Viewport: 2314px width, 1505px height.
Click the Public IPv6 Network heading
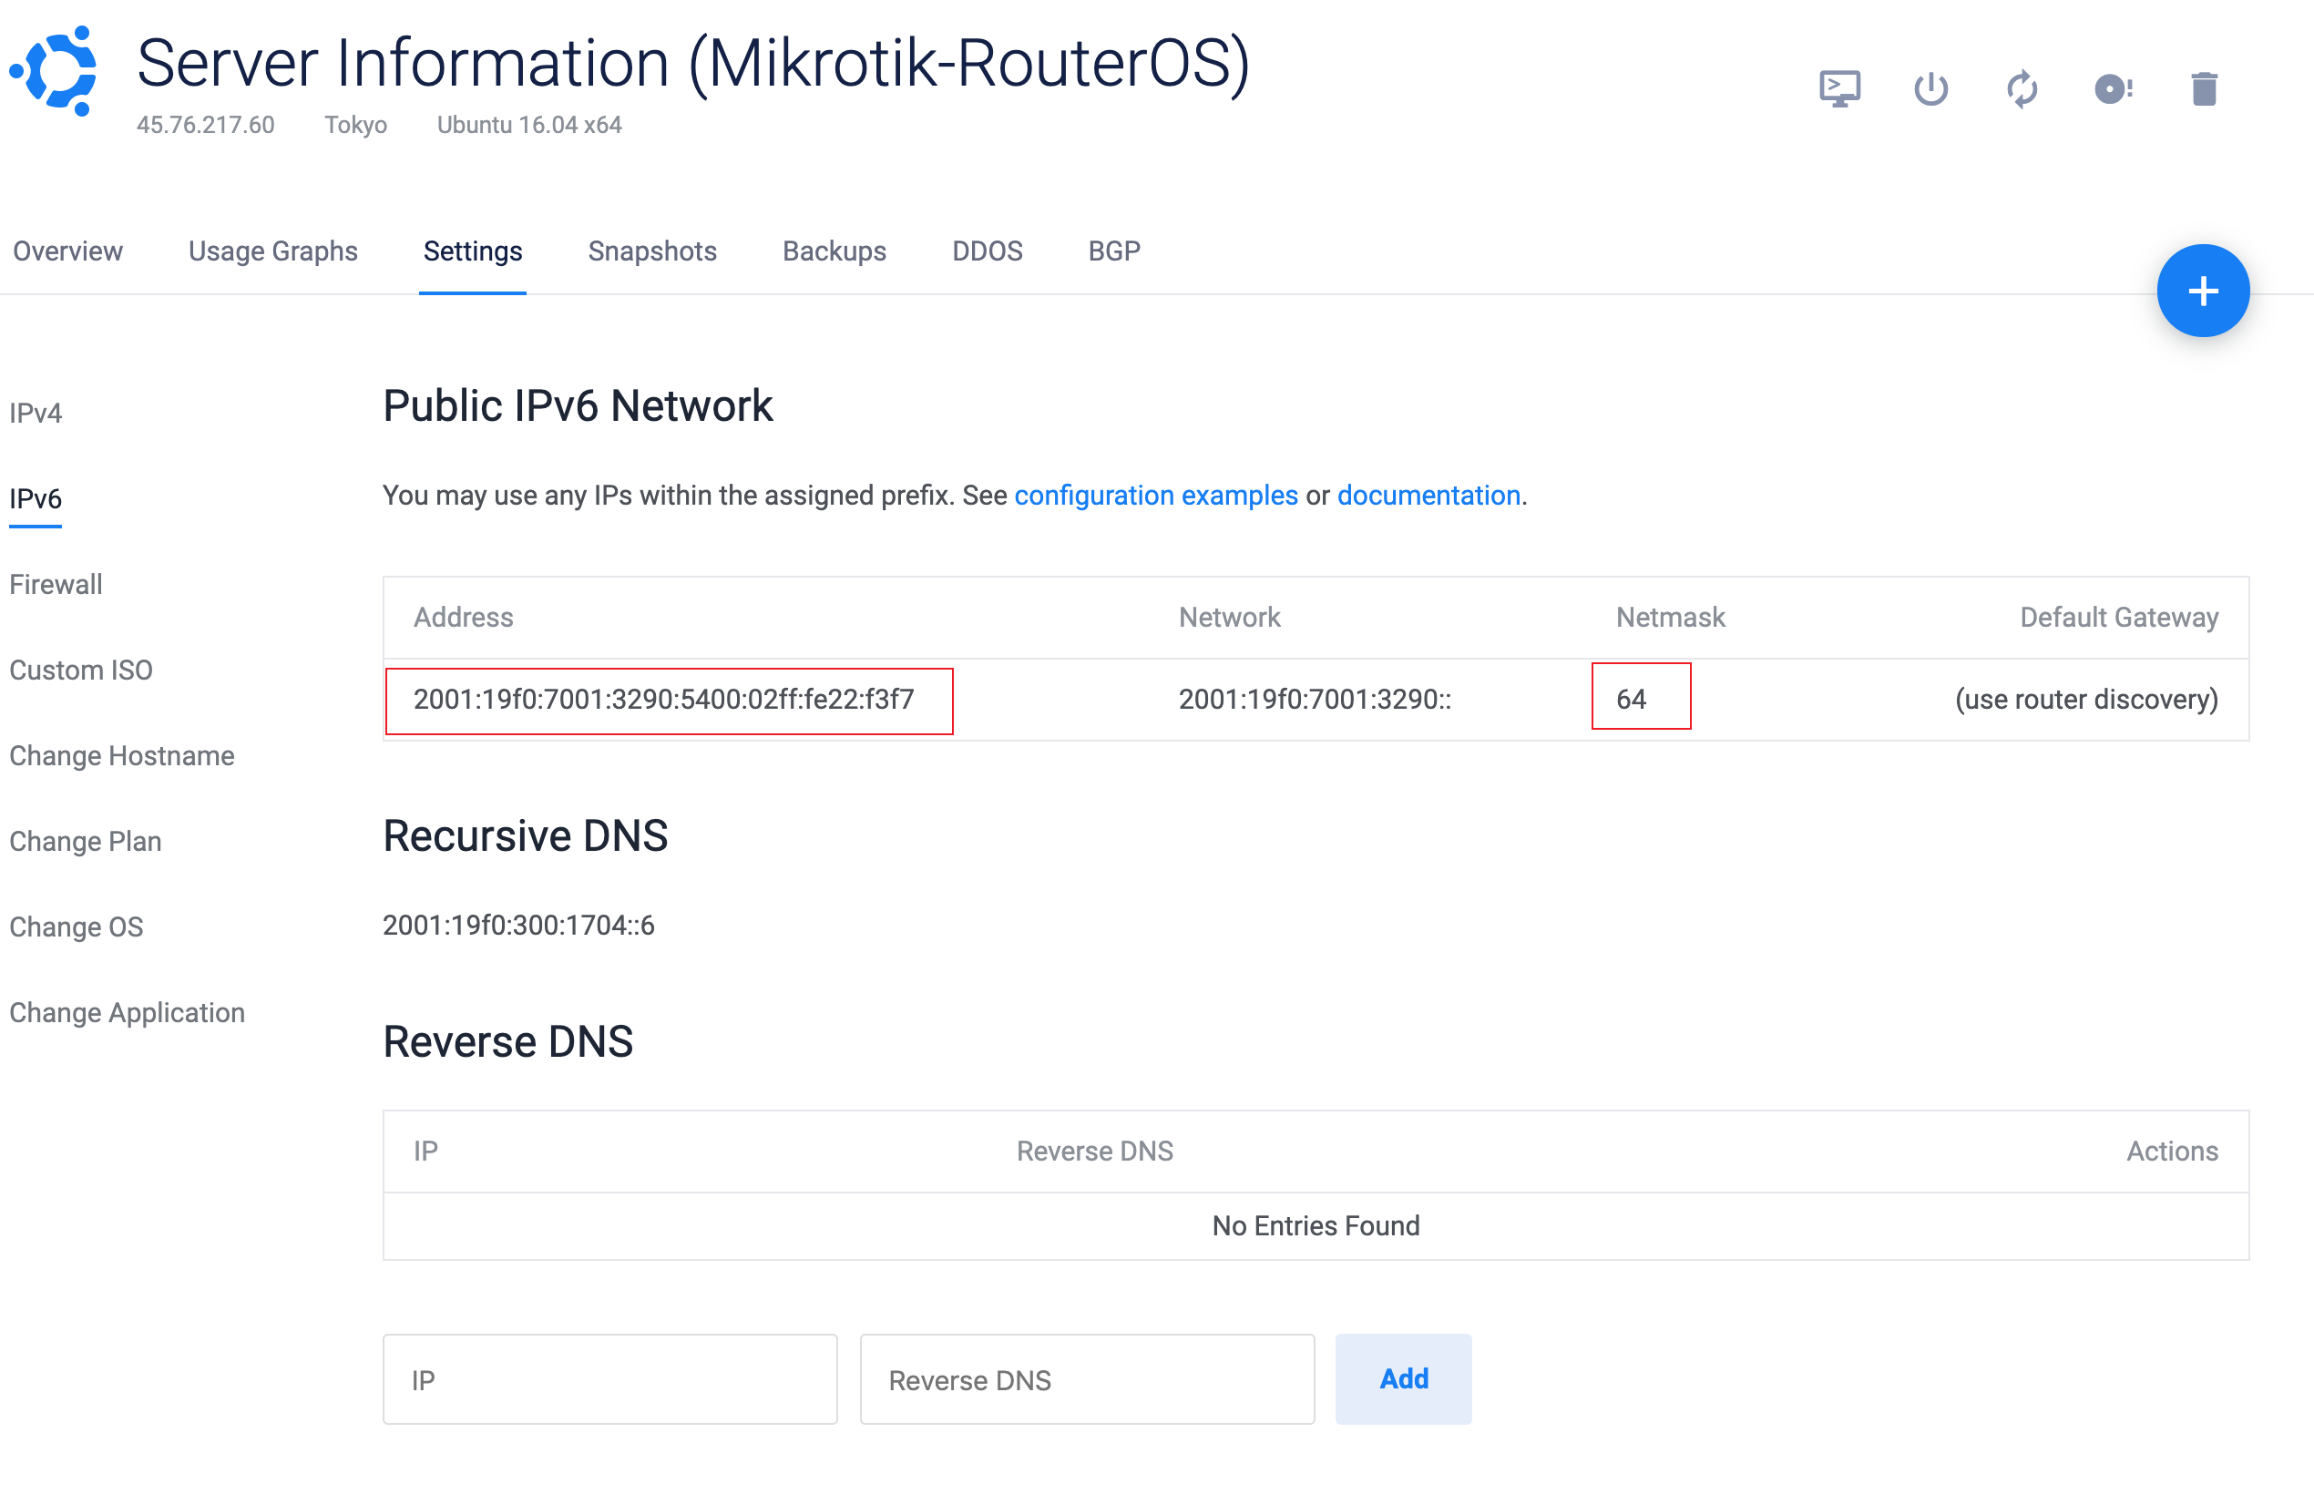pos(578,406)
